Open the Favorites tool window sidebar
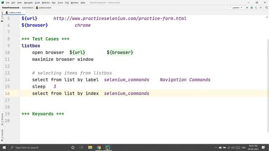Screen dimensions: 269x151 [2, 135]
